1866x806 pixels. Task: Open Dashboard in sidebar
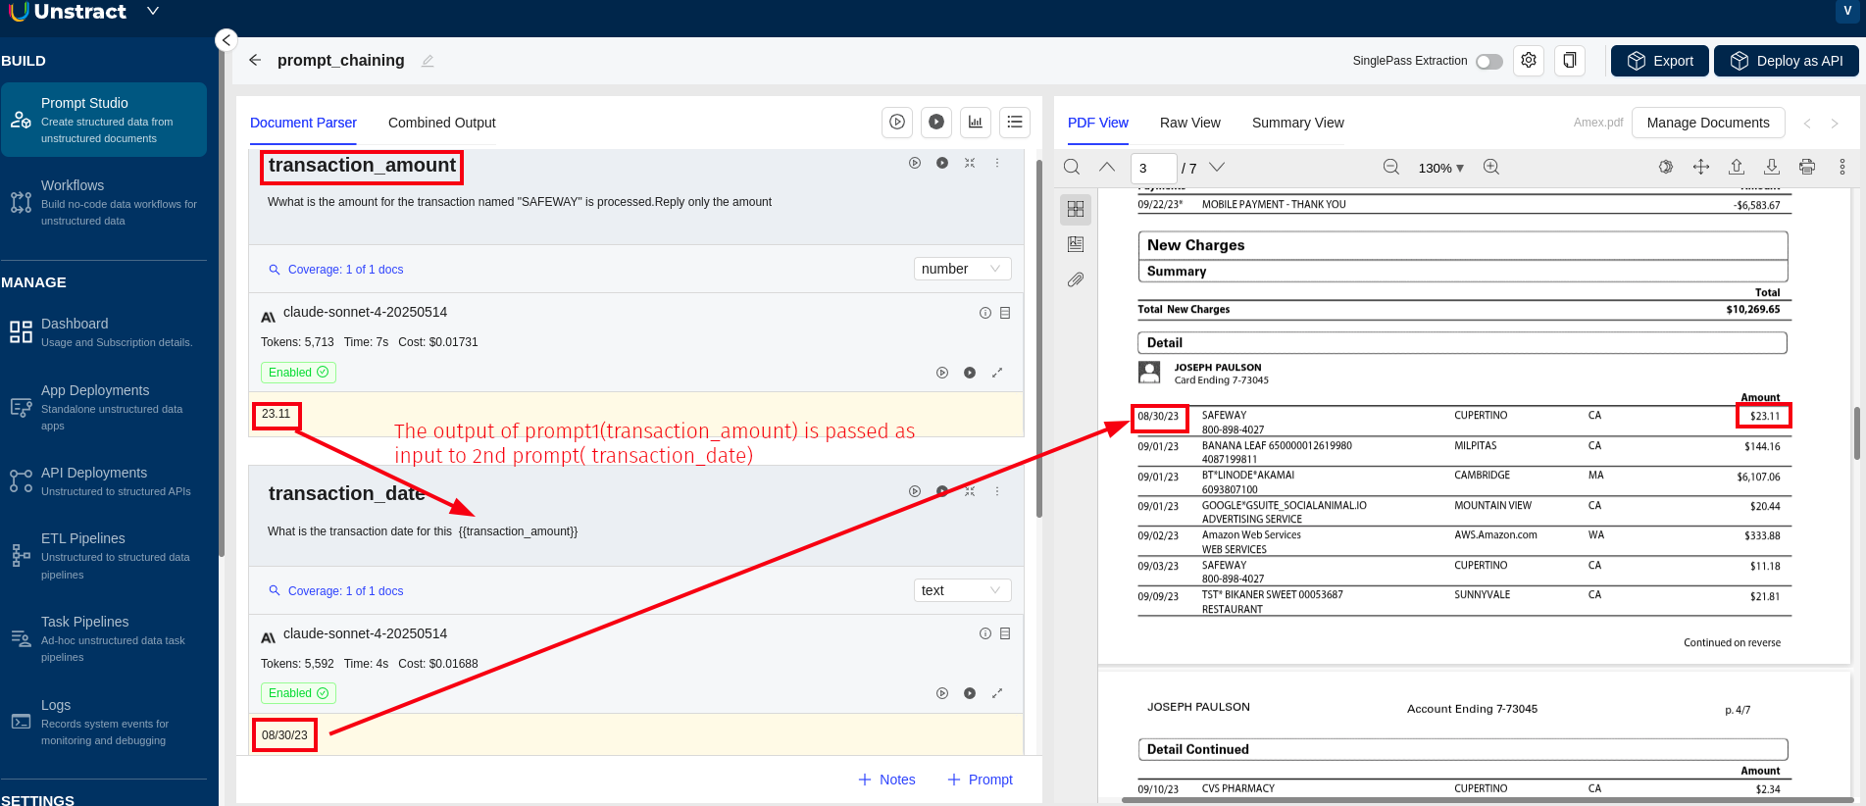104,331
